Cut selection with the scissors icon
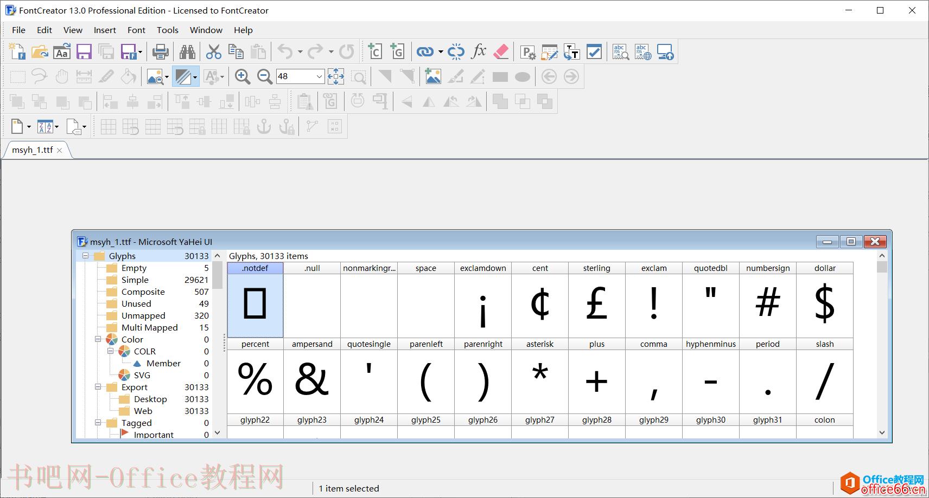The image size is (929, 498). pos(214,52)
